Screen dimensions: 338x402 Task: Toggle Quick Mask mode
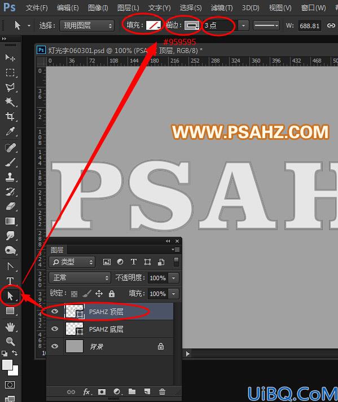[10, 385]
